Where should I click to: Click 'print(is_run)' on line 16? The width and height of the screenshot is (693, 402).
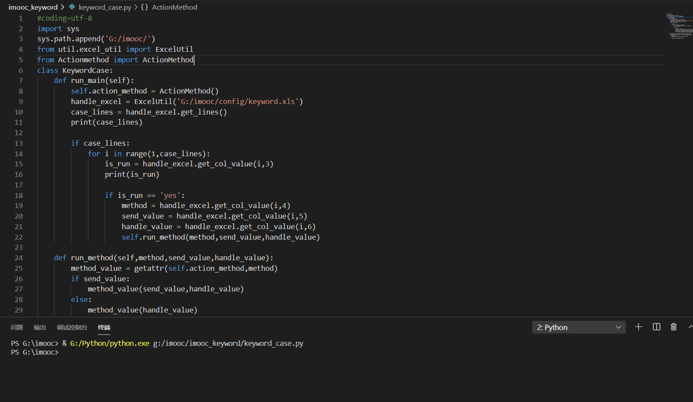[132, 174]
